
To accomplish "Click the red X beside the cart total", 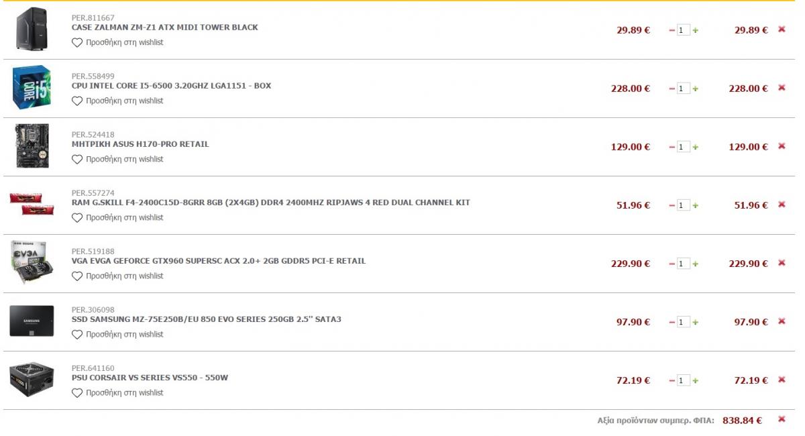I will [x=782, y=419].
